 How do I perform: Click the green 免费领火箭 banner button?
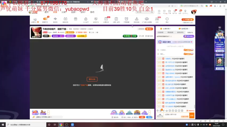coord(130,36)
